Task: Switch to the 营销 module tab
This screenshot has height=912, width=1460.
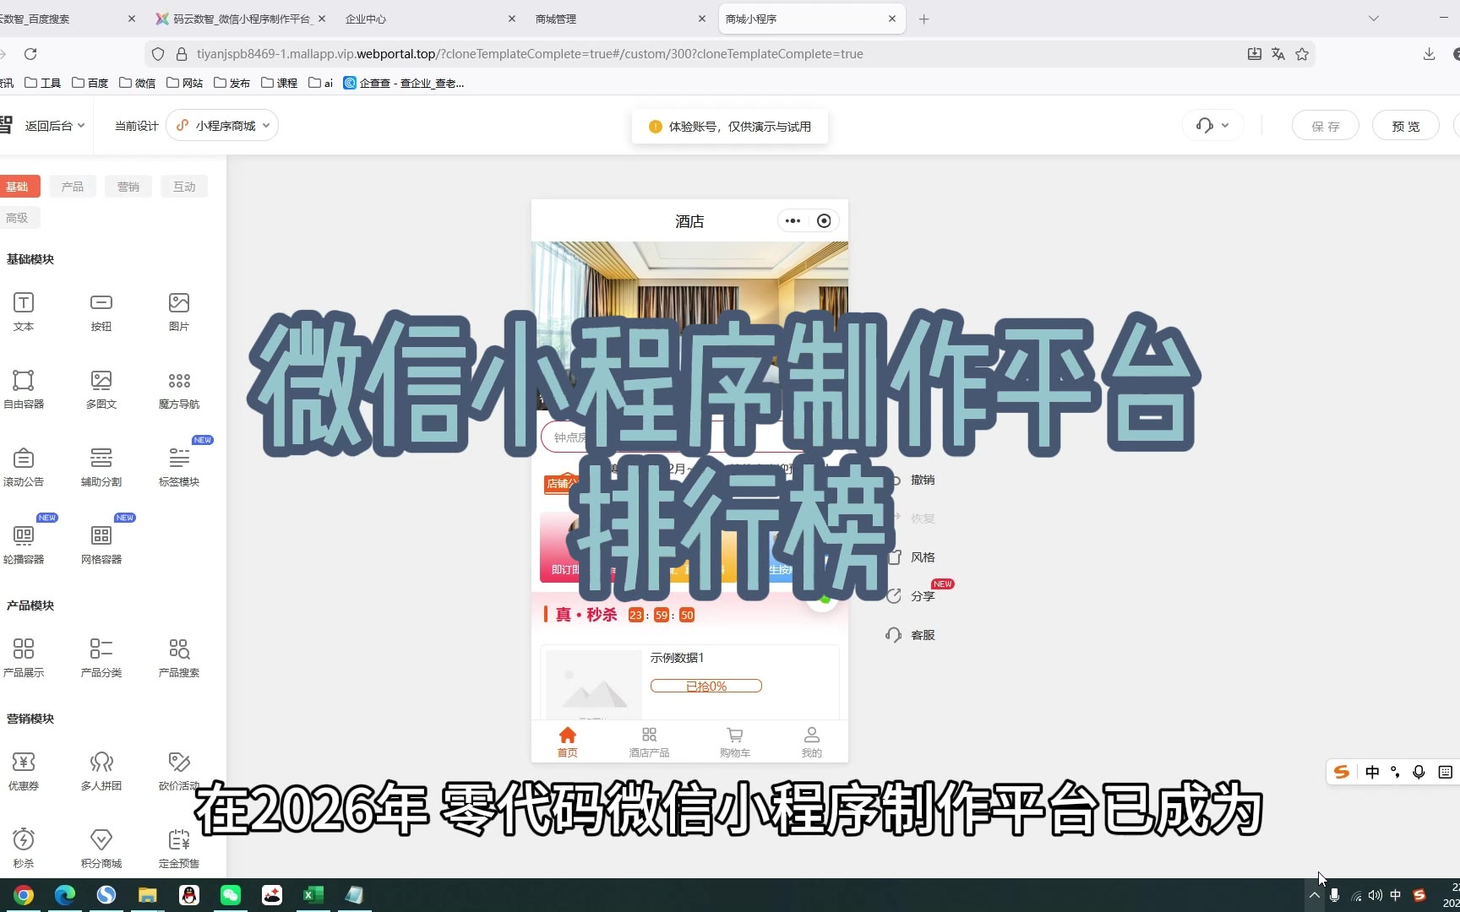Action: [128, 187]
